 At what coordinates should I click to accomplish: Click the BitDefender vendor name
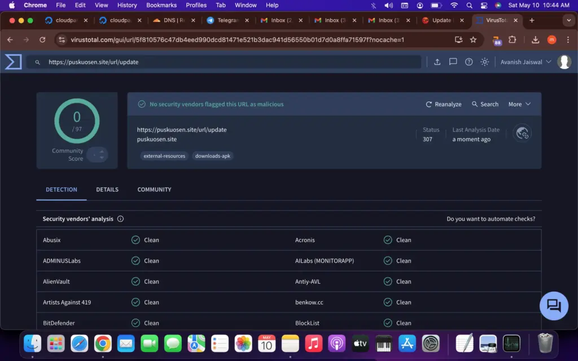point(59,323)
